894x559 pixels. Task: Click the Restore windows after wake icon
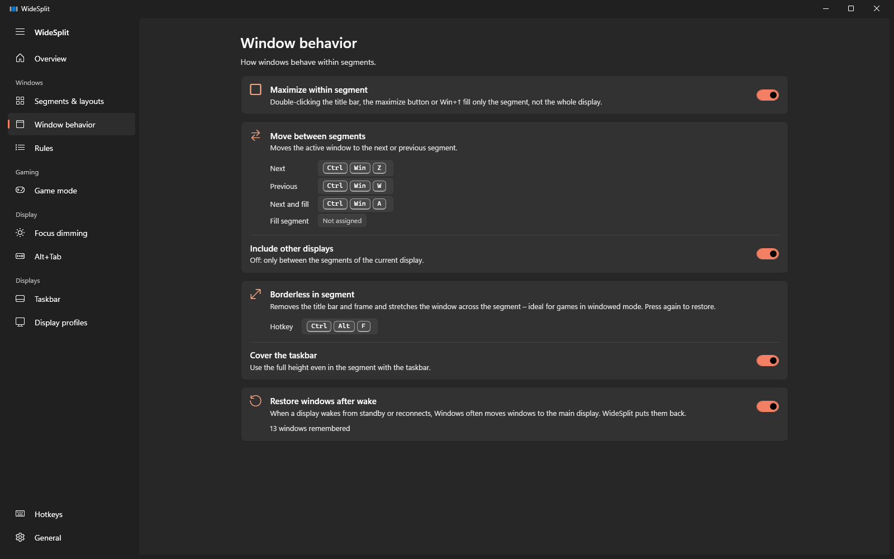[255, 401]
